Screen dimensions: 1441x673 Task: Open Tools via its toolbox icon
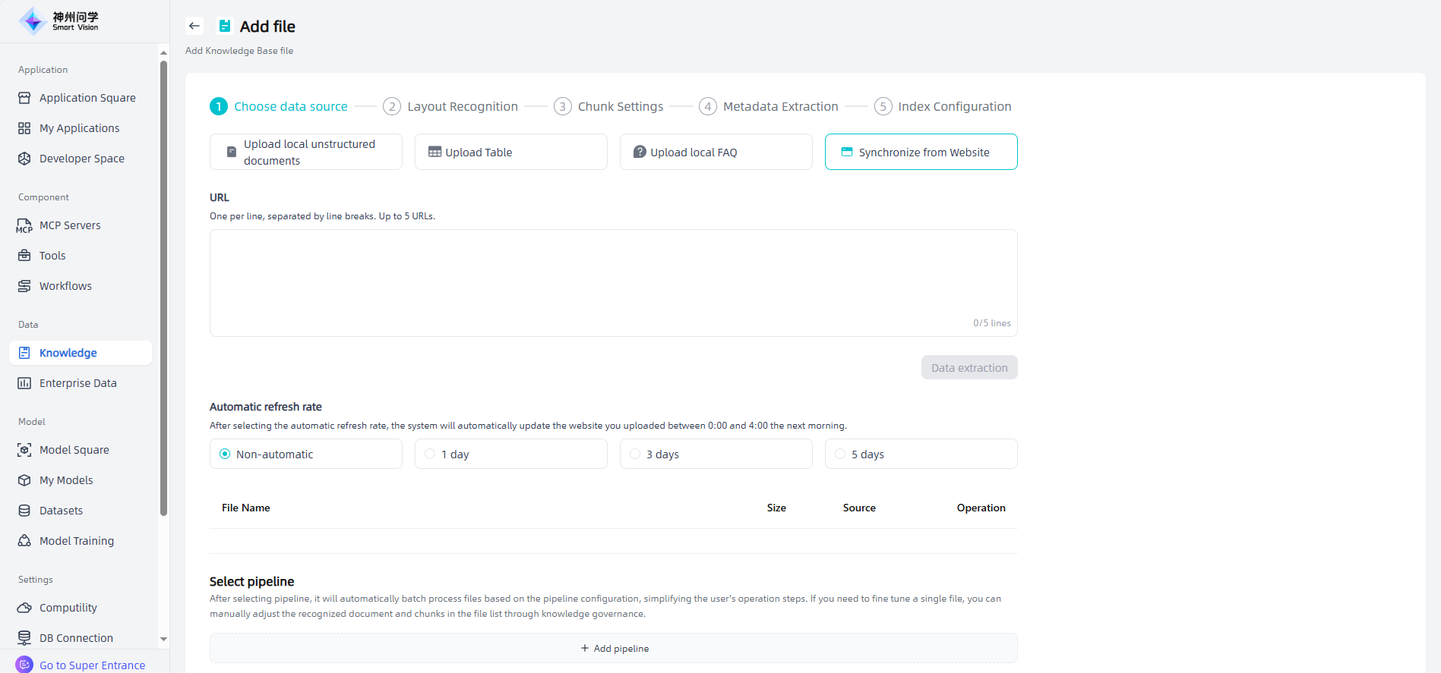coord(24,256)
